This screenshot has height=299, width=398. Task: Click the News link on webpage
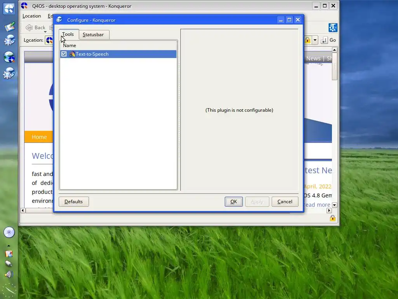pos(313,58)
